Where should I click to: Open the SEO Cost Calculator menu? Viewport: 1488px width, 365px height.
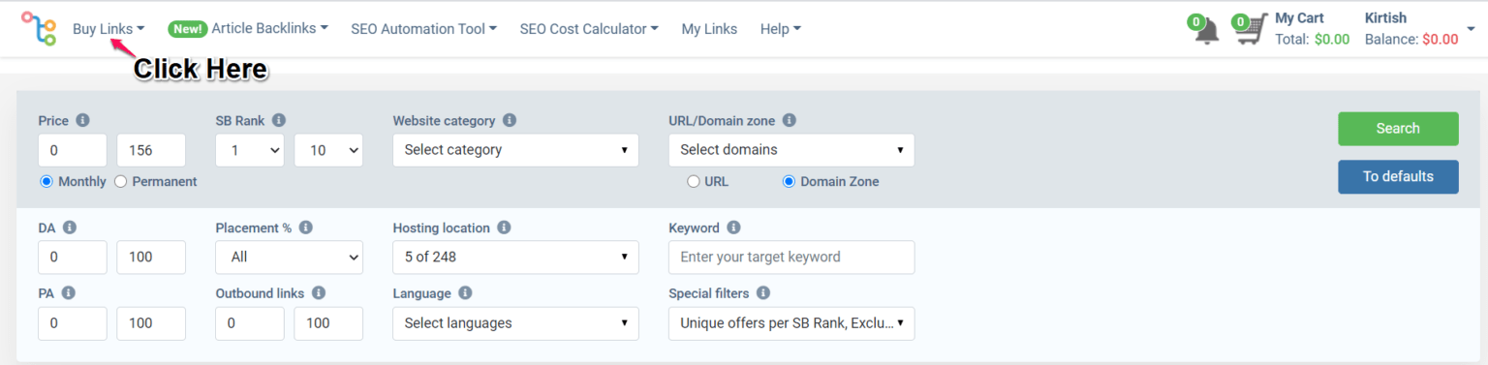pyautogui.click(x=589, y=29)
